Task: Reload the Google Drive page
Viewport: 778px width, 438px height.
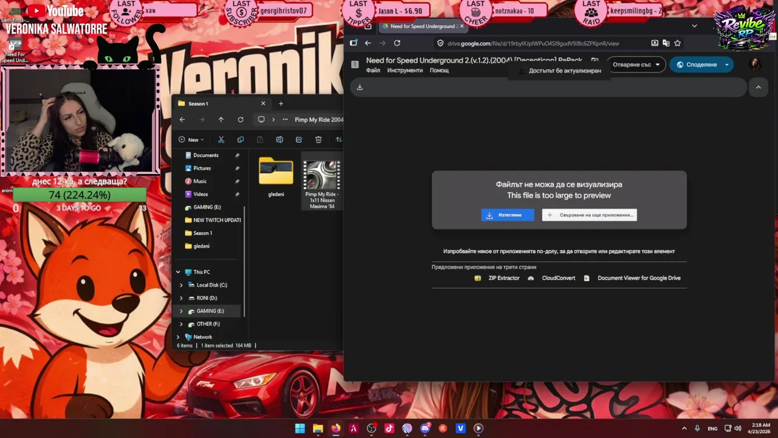Action: tap(397, 43)
